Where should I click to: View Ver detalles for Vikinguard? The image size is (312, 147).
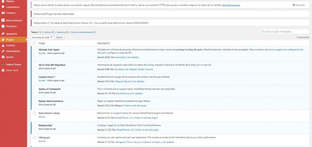tap(168, 142)
